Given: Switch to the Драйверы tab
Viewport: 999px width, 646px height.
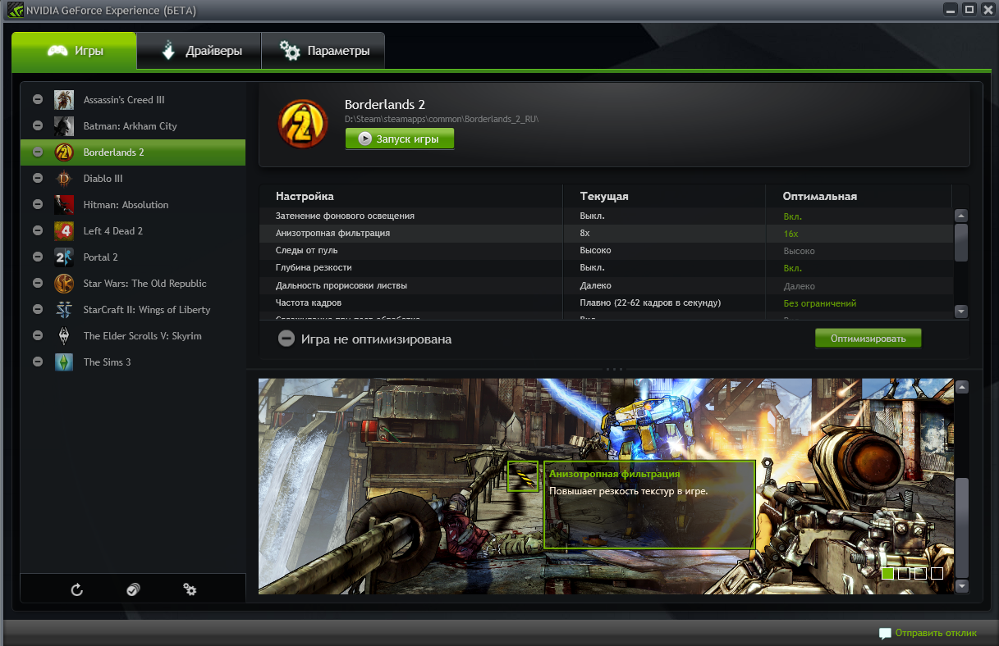Looking at the screenshot, I should pyautogui.click(x=198, y=50).
